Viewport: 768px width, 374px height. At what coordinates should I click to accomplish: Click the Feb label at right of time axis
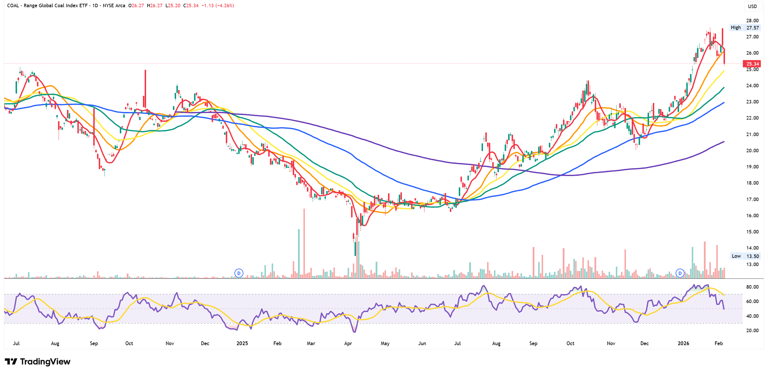click(719, 343)
